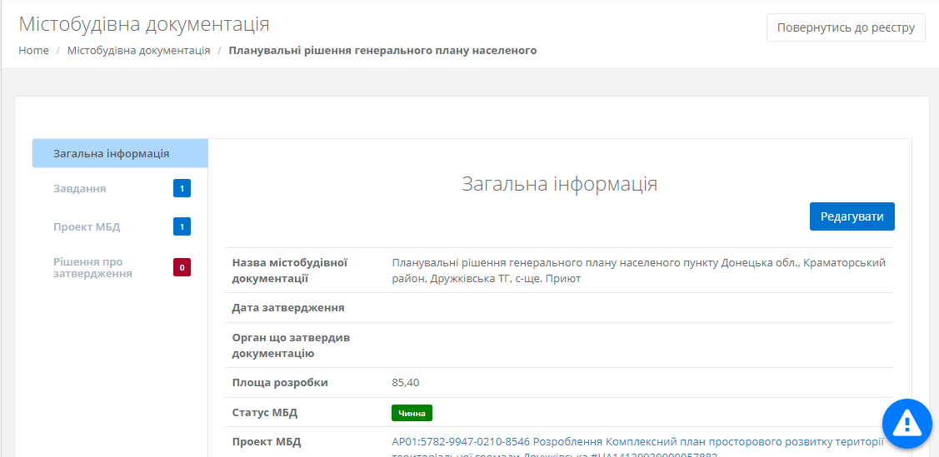The height and width of the screenshot is (457, 939).
Task: Select the Загальна інформація sidebar tab
Action: tap(112, 154)
